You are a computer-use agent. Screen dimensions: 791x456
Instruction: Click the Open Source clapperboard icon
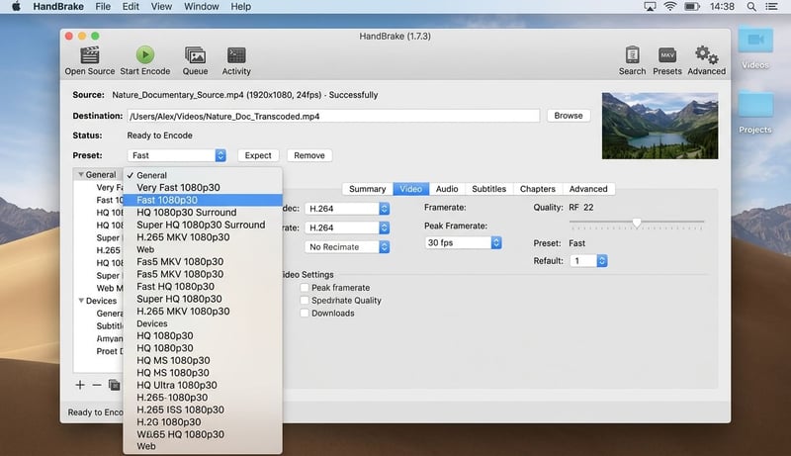(x=90, y=55)
